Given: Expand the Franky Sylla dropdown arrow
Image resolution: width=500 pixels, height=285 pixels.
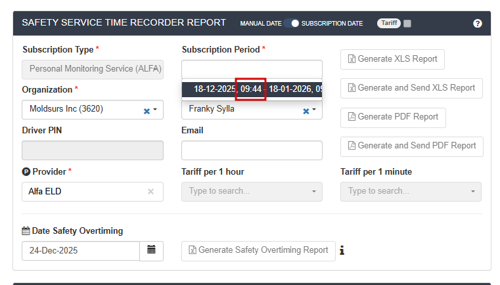Looking at the screenshot, I should pos(314,110).
